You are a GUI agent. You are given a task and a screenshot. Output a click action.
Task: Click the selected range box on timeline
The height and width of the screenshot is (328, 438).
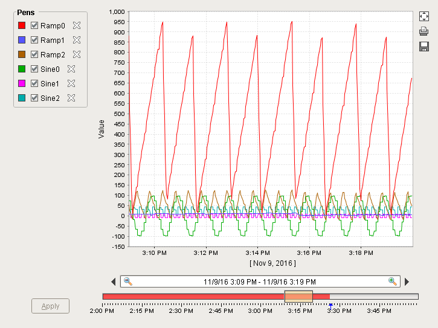298,296
